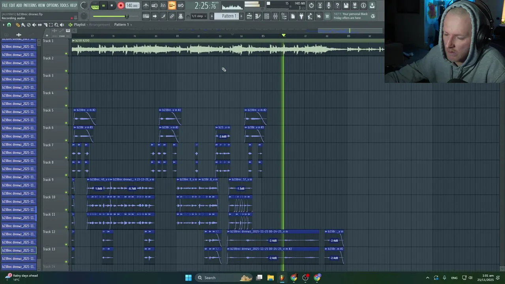Image resolution: width=505 pixels, height=284 pixels.
Task: Select the playlist paint brush tool
Action: pos(23,25)
